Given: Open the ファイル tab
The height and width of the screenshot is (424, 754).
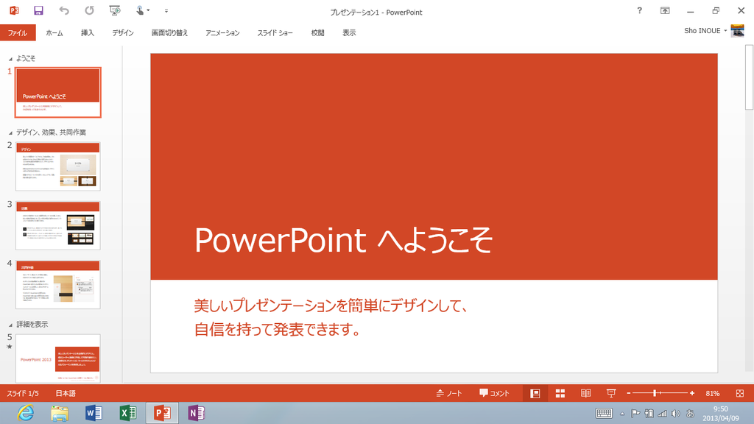Looking at the screenshot, I should [18, 32].
